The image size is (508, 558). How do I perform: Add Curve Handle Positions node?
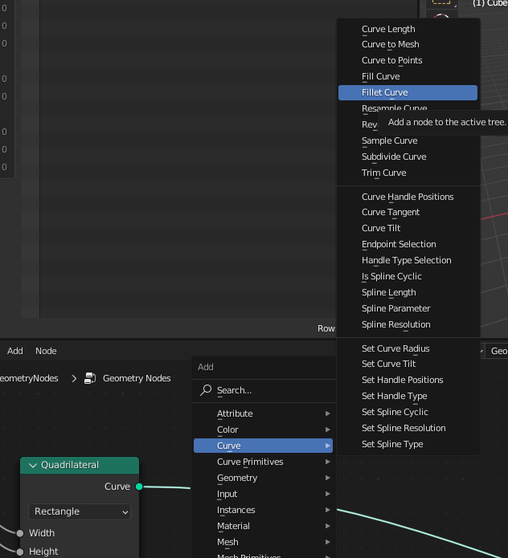pyautogui.click(x=408, y=197)
